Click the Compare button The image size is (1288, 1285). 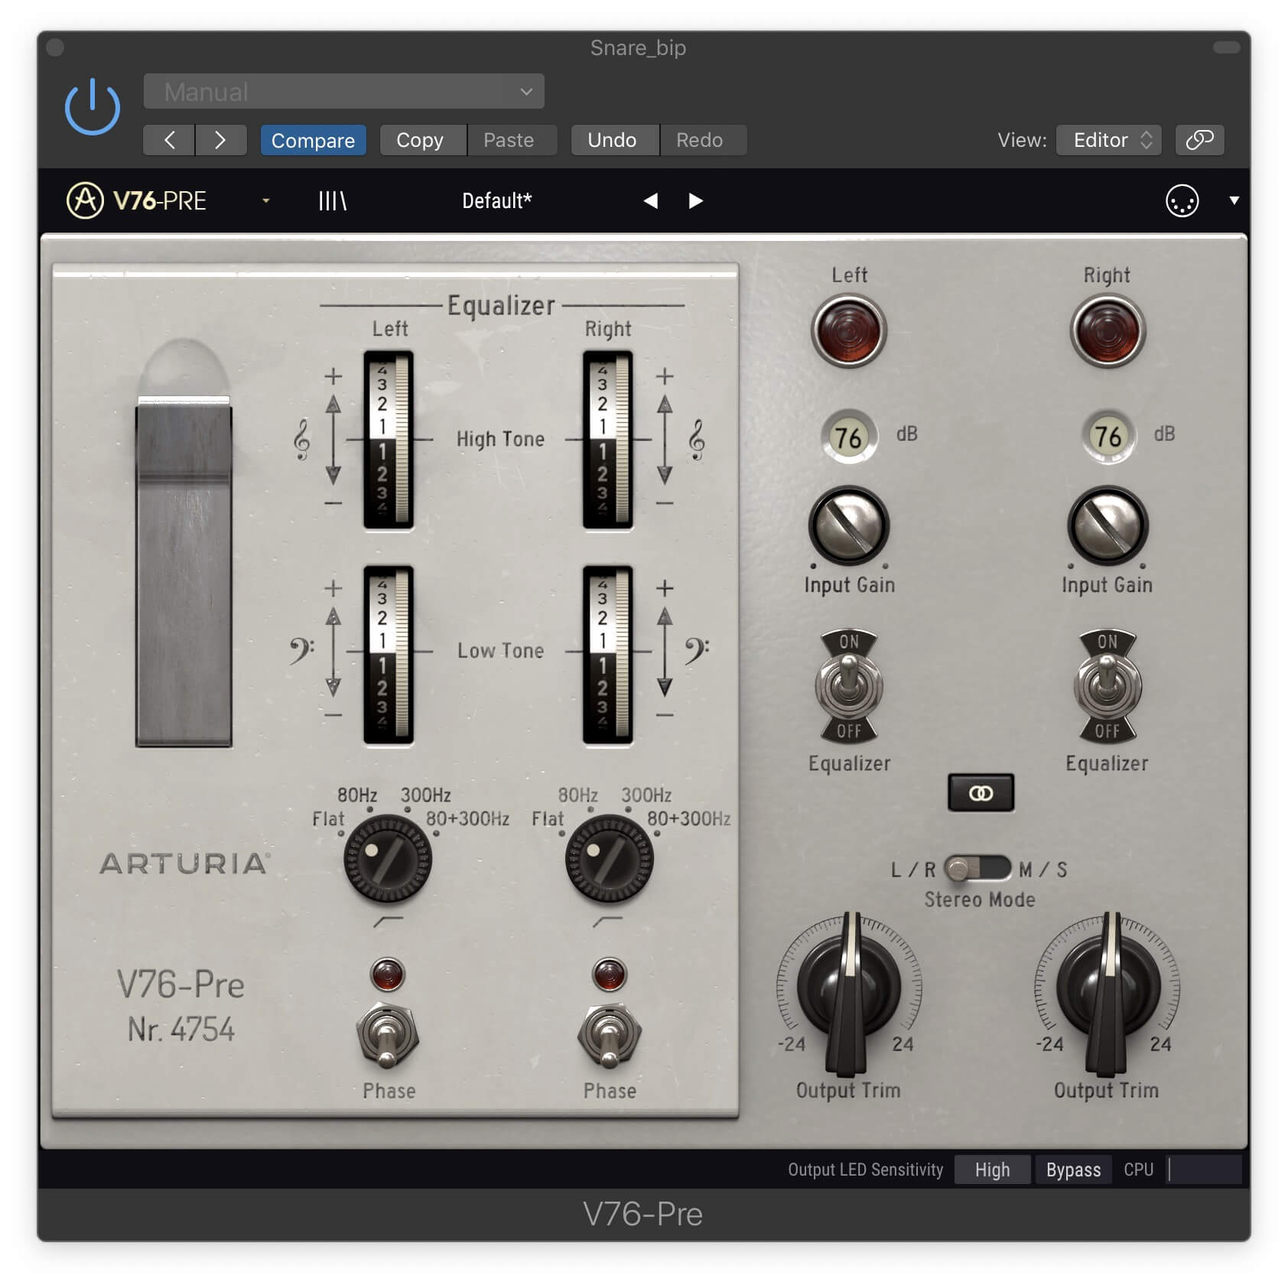(313, 140)
